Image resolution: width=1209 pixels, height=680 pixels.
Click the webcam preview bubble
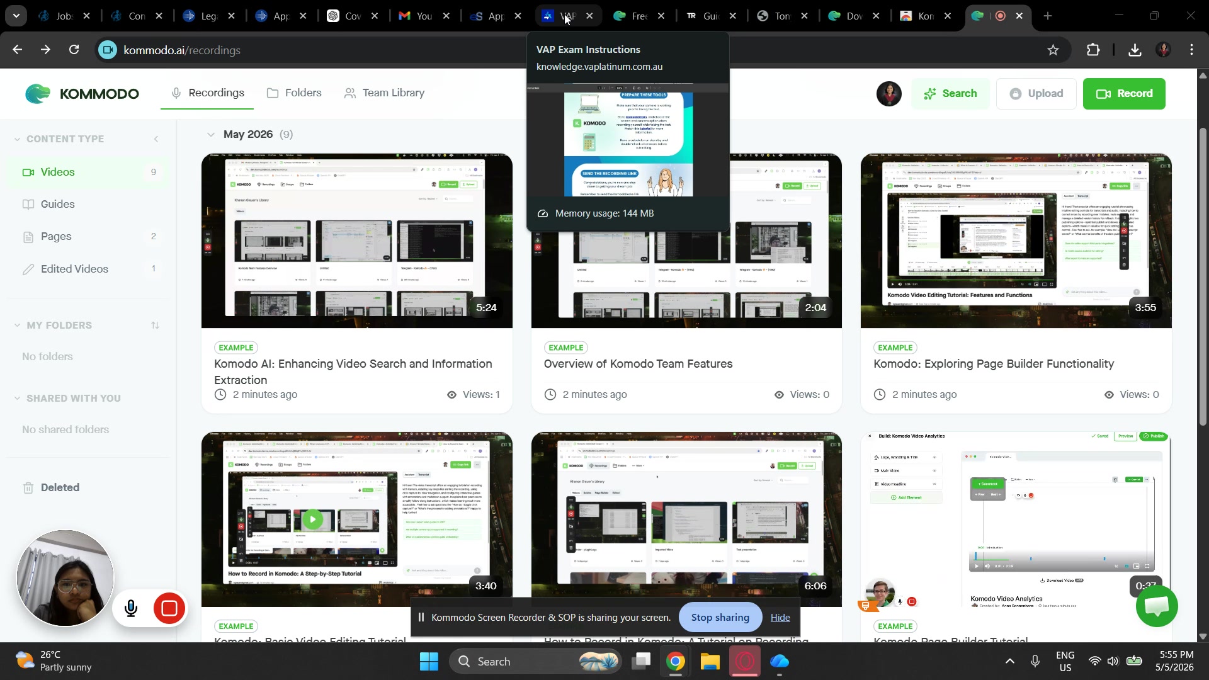point(65,579)
